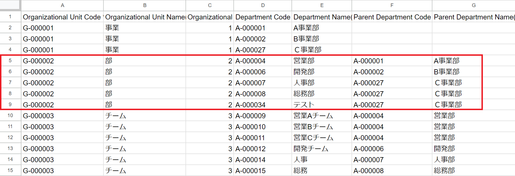The image size is (515, 176).
Task: Click the Organizational Unit Code header cell
Action: point(62,17)
